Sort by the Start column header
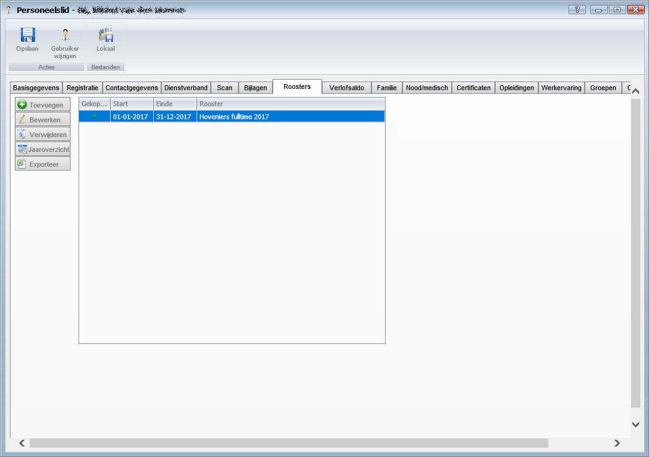Screen dimensions: 649x457 [132, 104]
